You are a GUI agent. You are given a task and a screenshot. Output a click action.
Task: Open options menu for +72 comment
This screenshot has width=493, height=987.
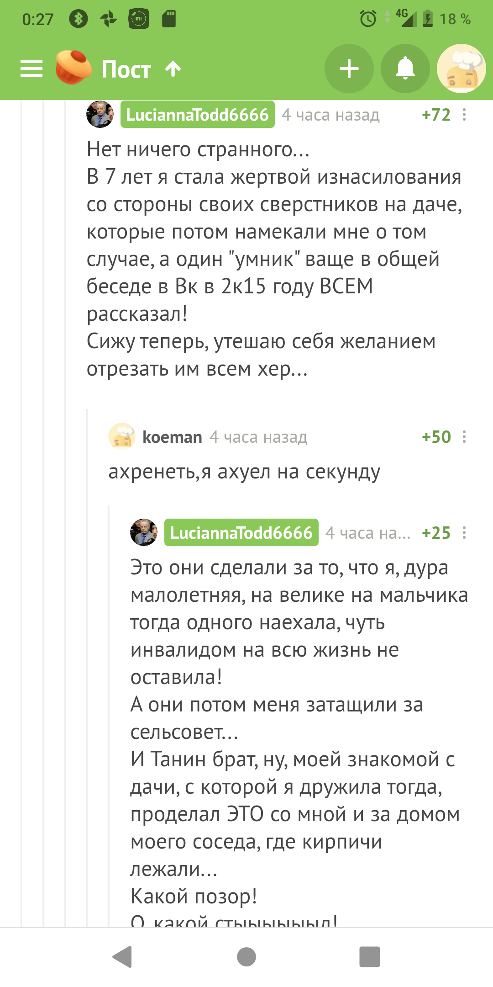pyautogui.click(x=464, y=115)
